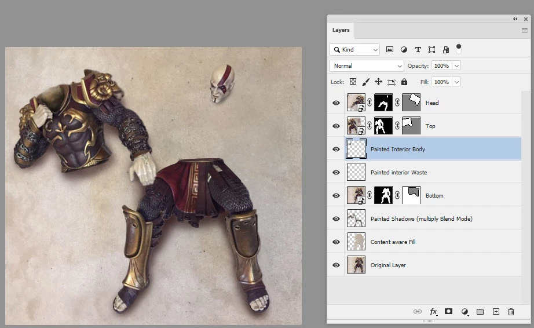Click the Bottom layer mask thumbnail
534x328 pixels.
point(383,196)
